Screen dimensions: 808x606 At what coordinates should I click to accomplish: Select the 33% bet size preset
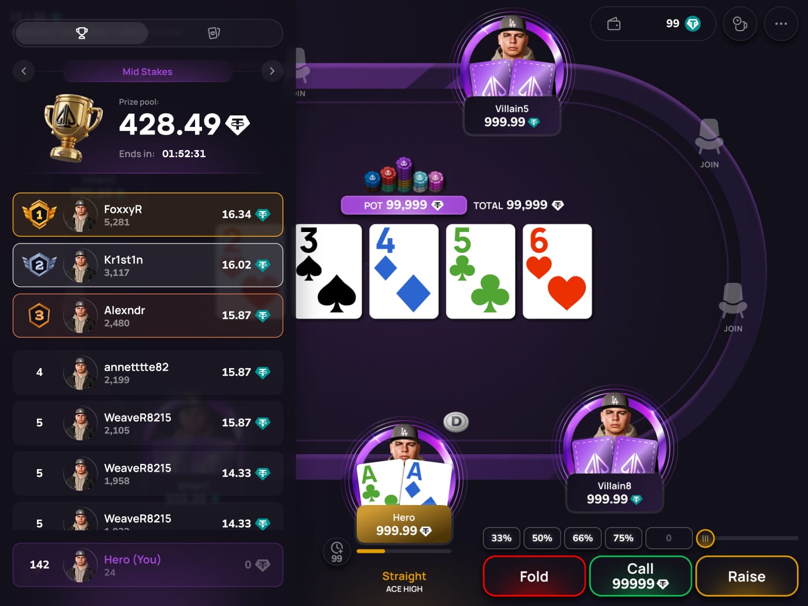[502, 538]
